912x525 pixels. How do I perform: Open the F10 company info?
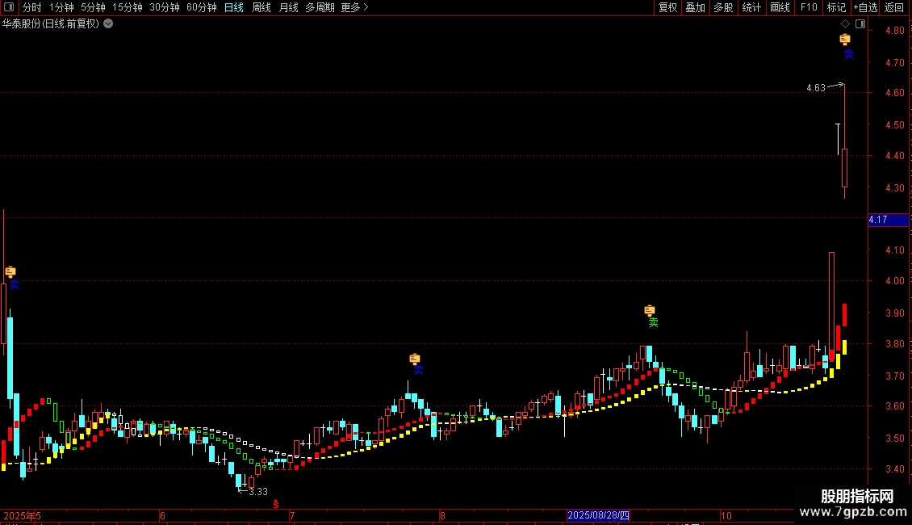[809, 7]
